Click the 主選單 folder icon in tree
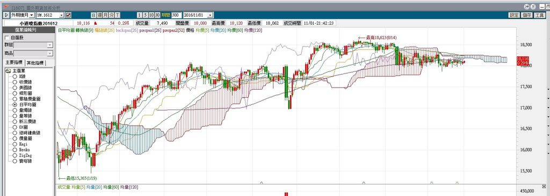 point(8,71)
